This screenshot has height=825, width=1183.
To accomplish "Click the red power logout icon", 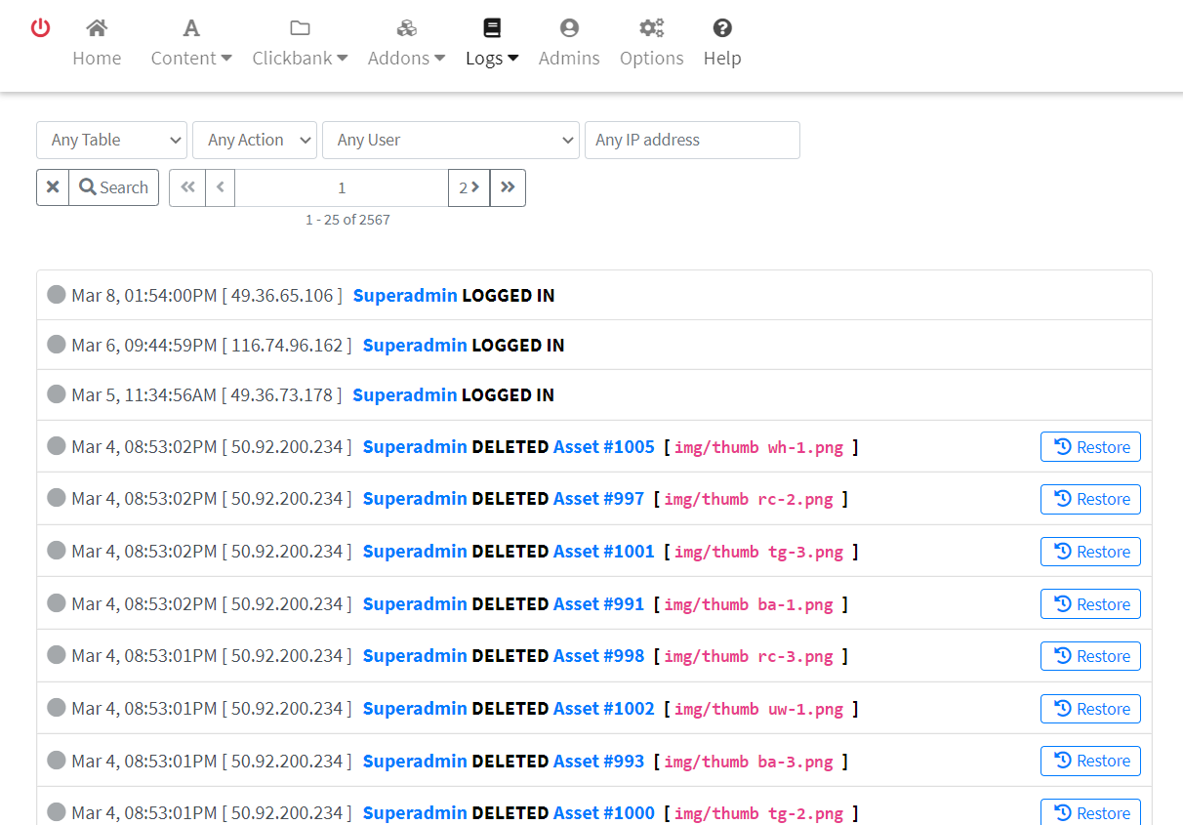I will tap(40, 28).
